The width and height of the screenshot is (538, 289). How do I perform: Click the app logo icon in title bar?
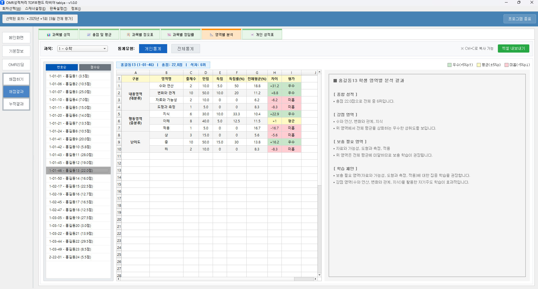tap(3, 3)
